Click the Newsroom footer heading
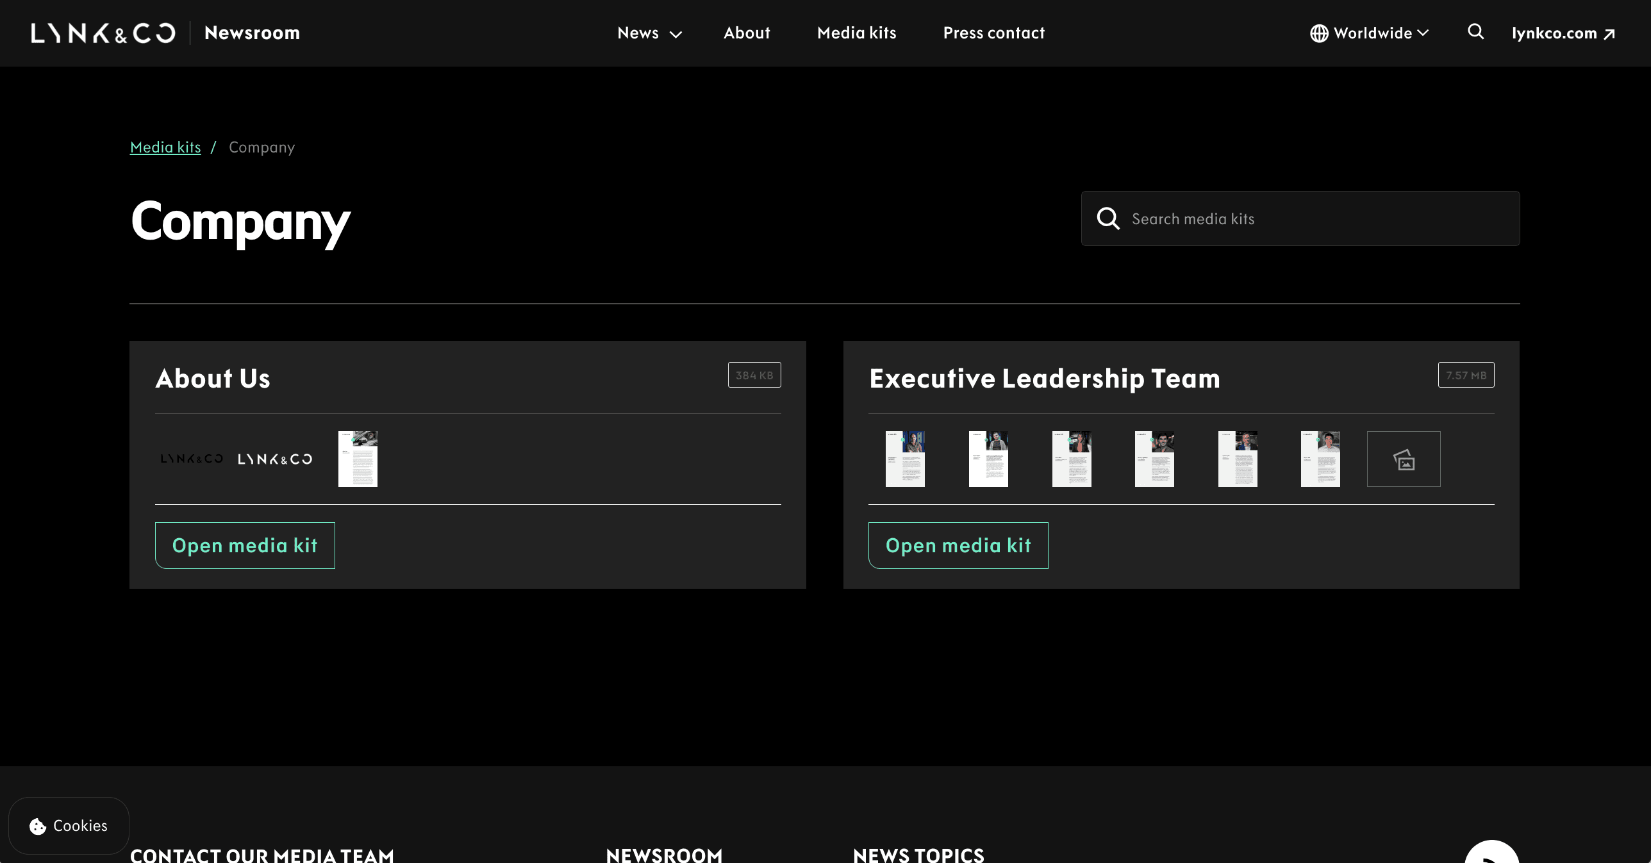This screenshot has width=1651, height=863. pos(664,855)
